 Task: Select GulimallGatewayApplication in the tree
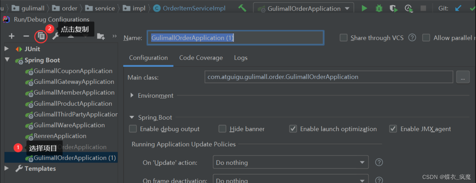(x=74, y=82)
